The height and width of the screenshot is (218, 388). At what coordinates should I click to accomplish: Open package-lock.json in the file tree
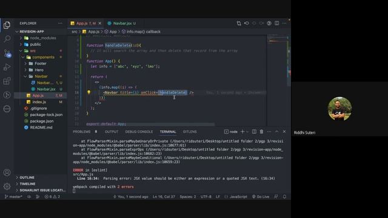coord(40,114)
